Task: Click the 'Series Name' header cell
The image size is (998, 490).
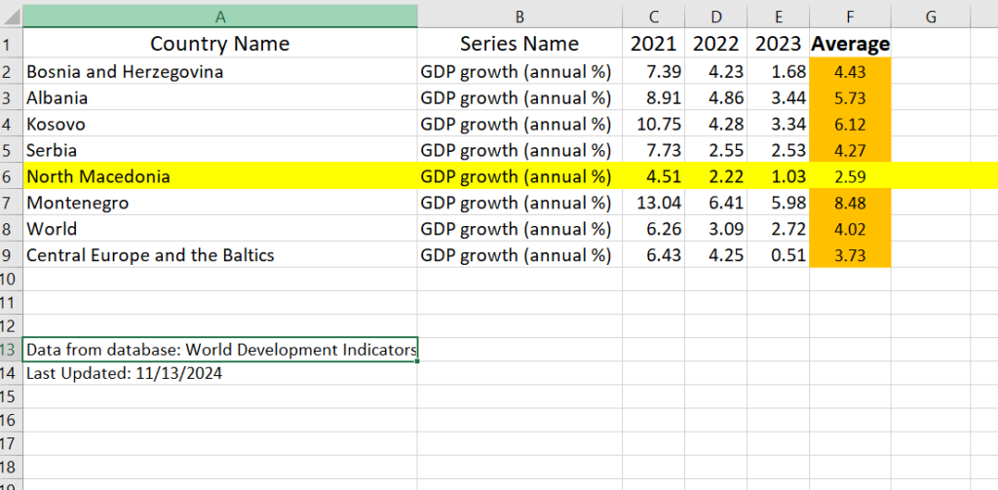Action: click(519, 44)
